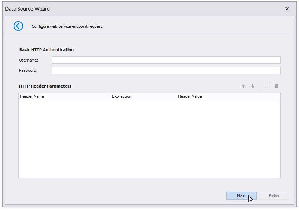The width and height of the screenshot is (299, 210).
Task: Click into the Username field
Action: pos(166,60)
